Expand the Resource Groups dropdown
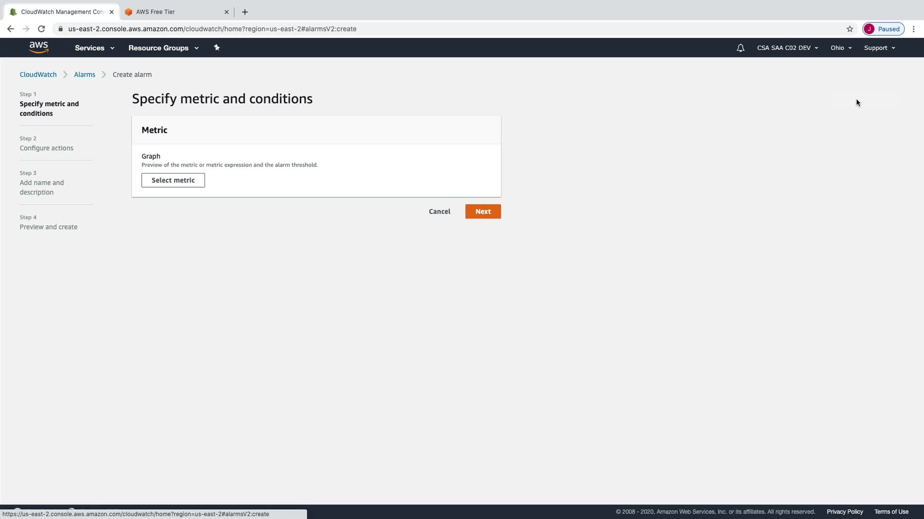Image resolution: width=924 pixels, height=519 pixels. pyautogui.click(x=163, y=48)
